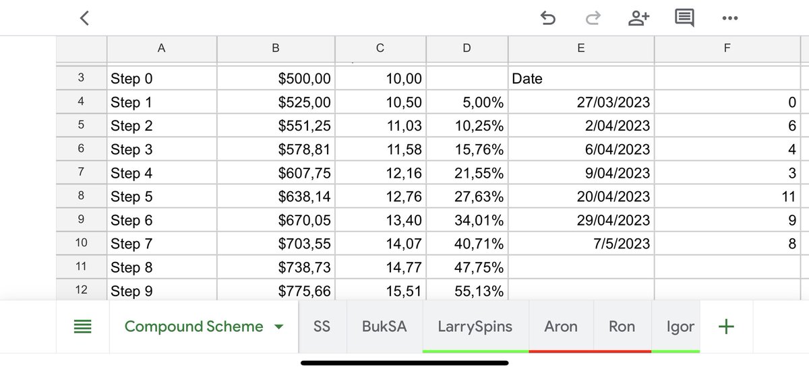Viewport: 809px width, 373px height.
Task: Switch to the Aron sheet tab
Action: click(x=561, y=327)
